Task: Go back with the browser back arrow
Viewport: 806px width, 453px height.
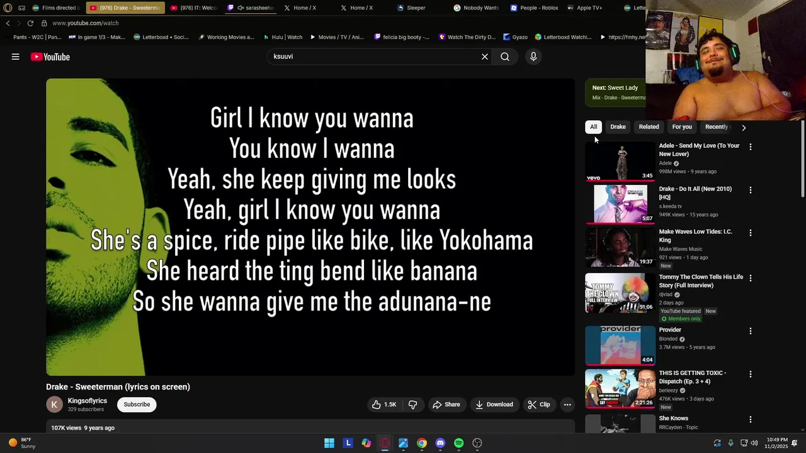Action: (x=8, y=23)
